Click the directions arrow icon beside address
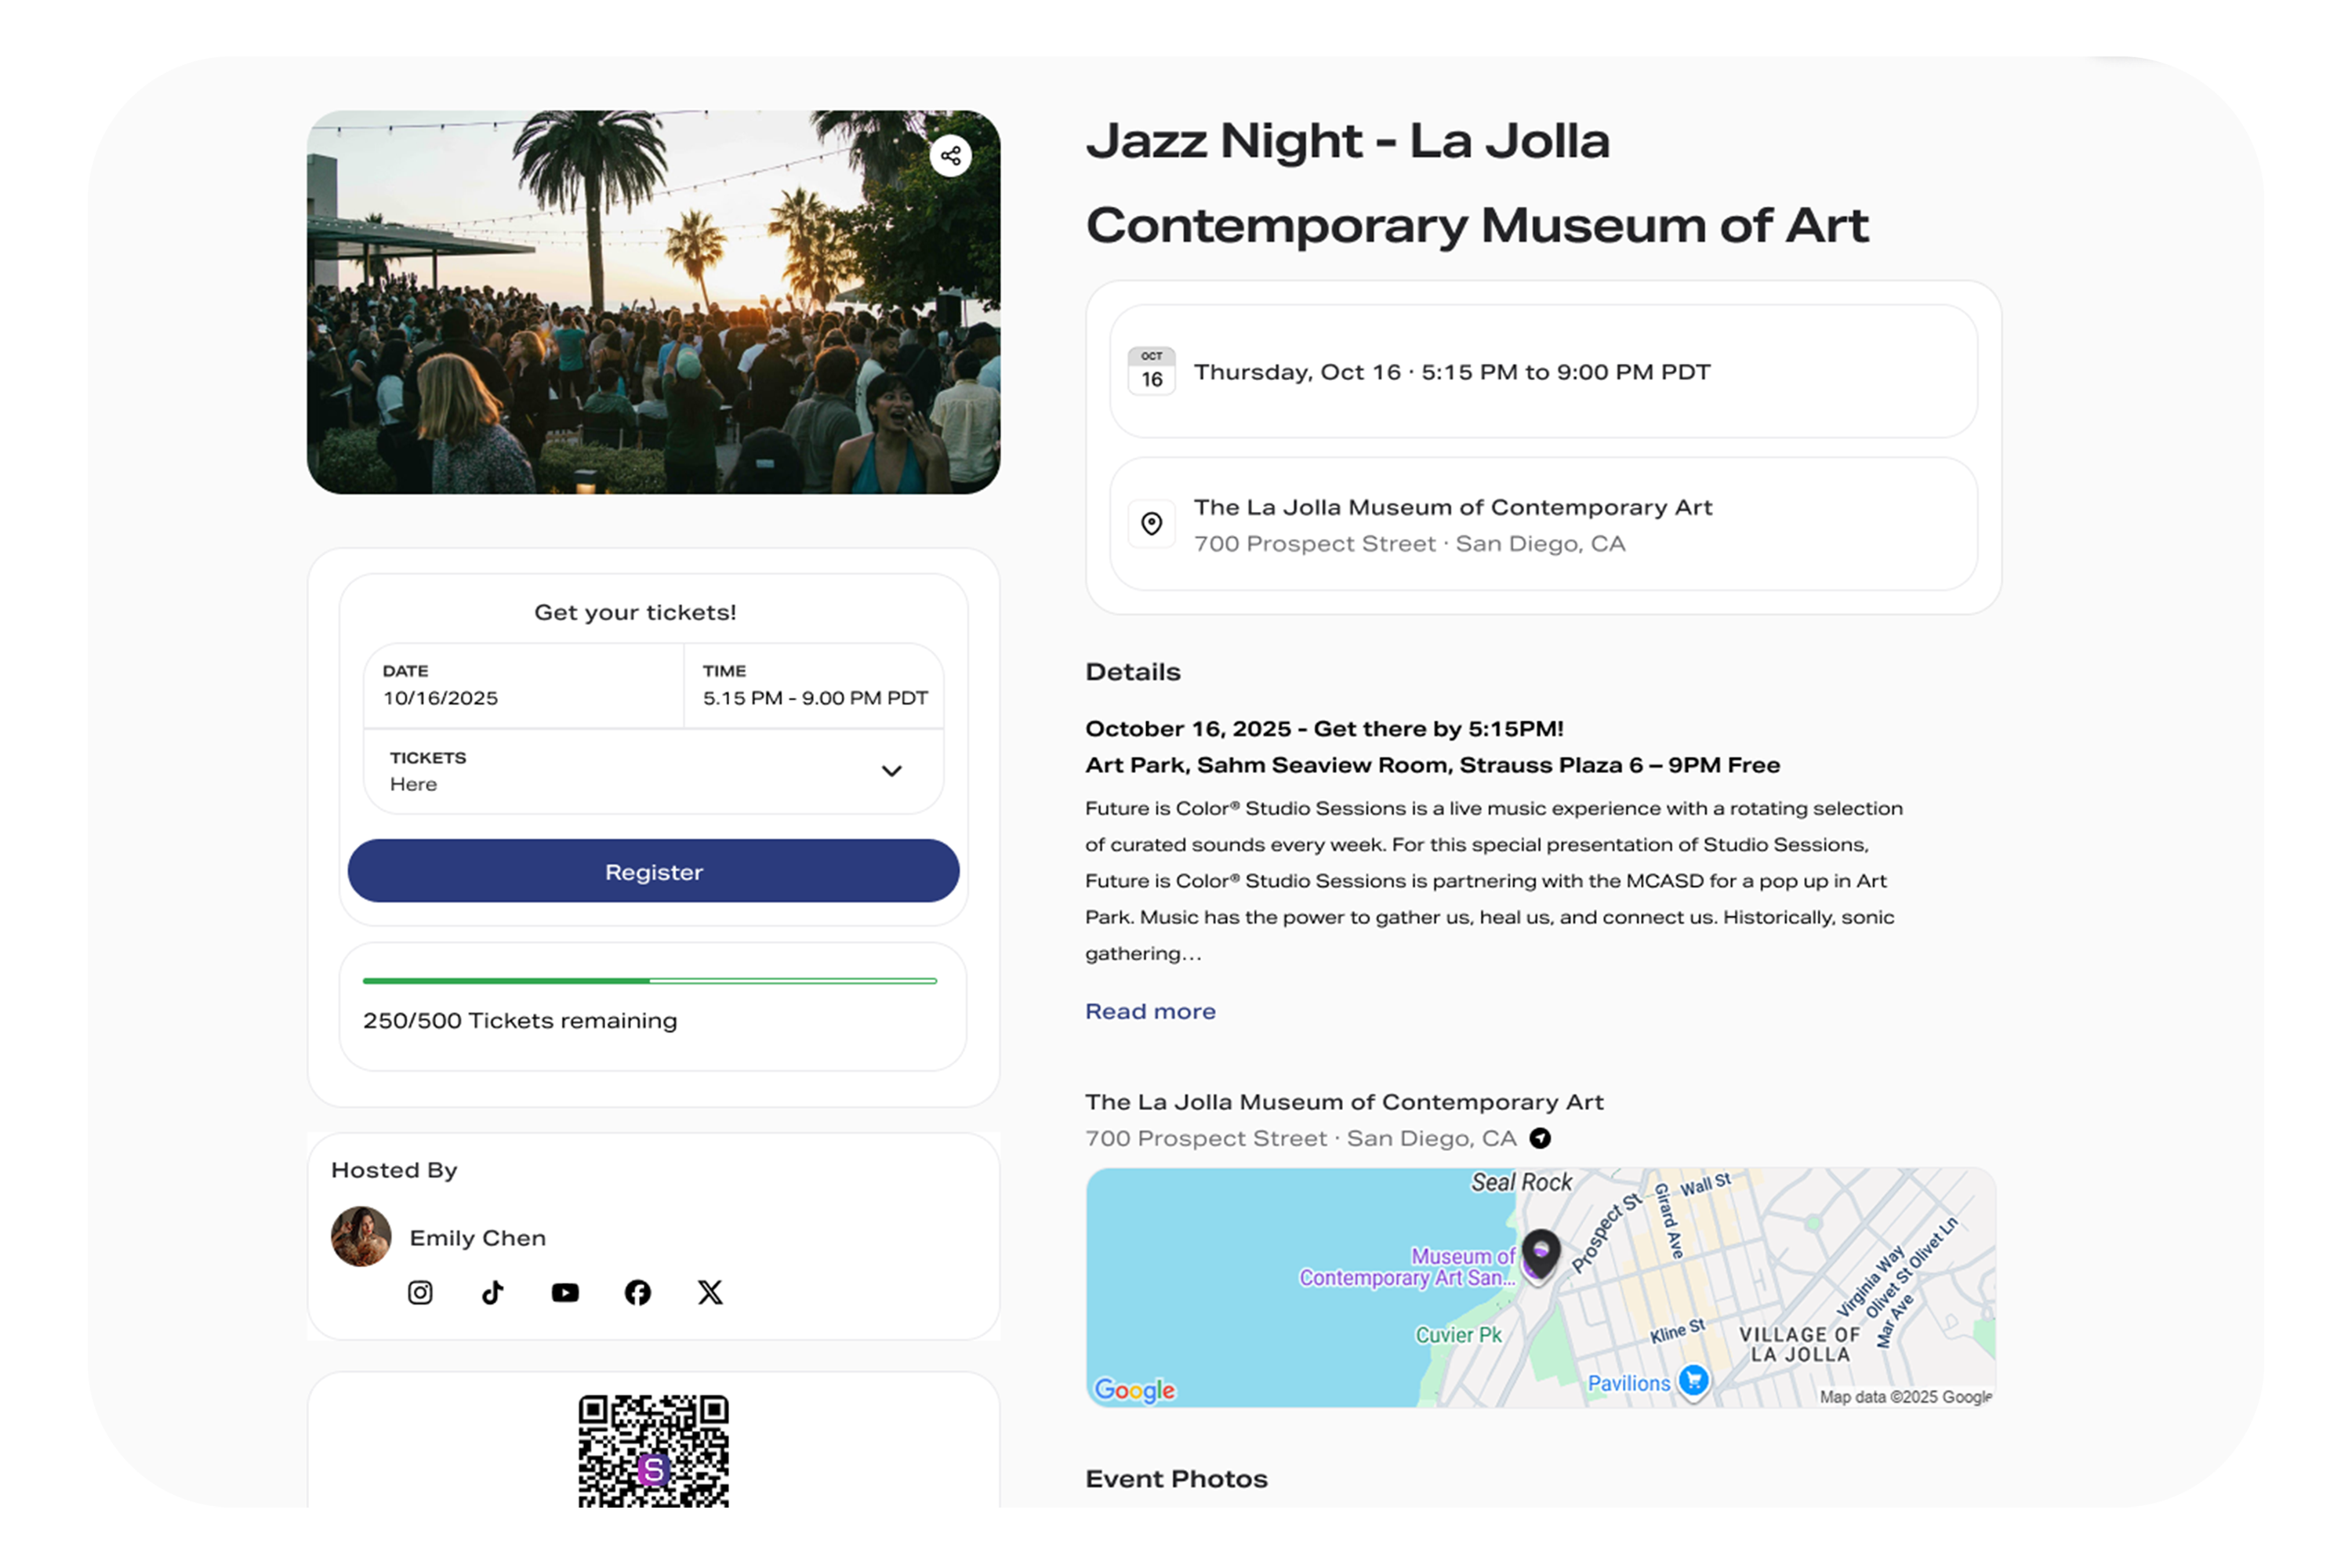 pyautogui.click(x=1540, y=1138)
